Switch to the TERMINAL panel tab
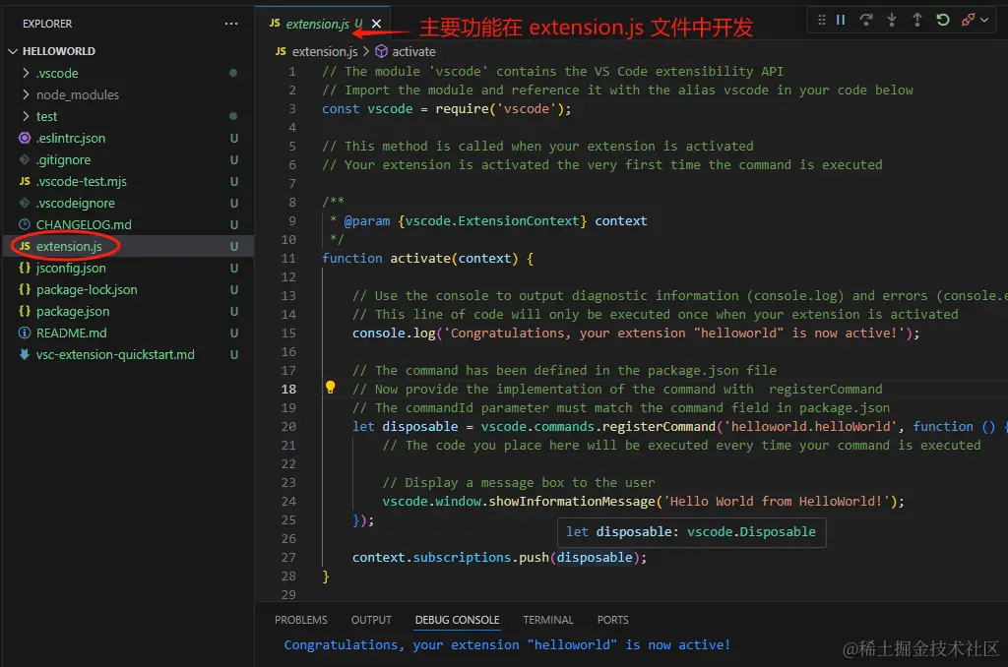The width and height of the screenshot is (1008, 667). [547, 620]
